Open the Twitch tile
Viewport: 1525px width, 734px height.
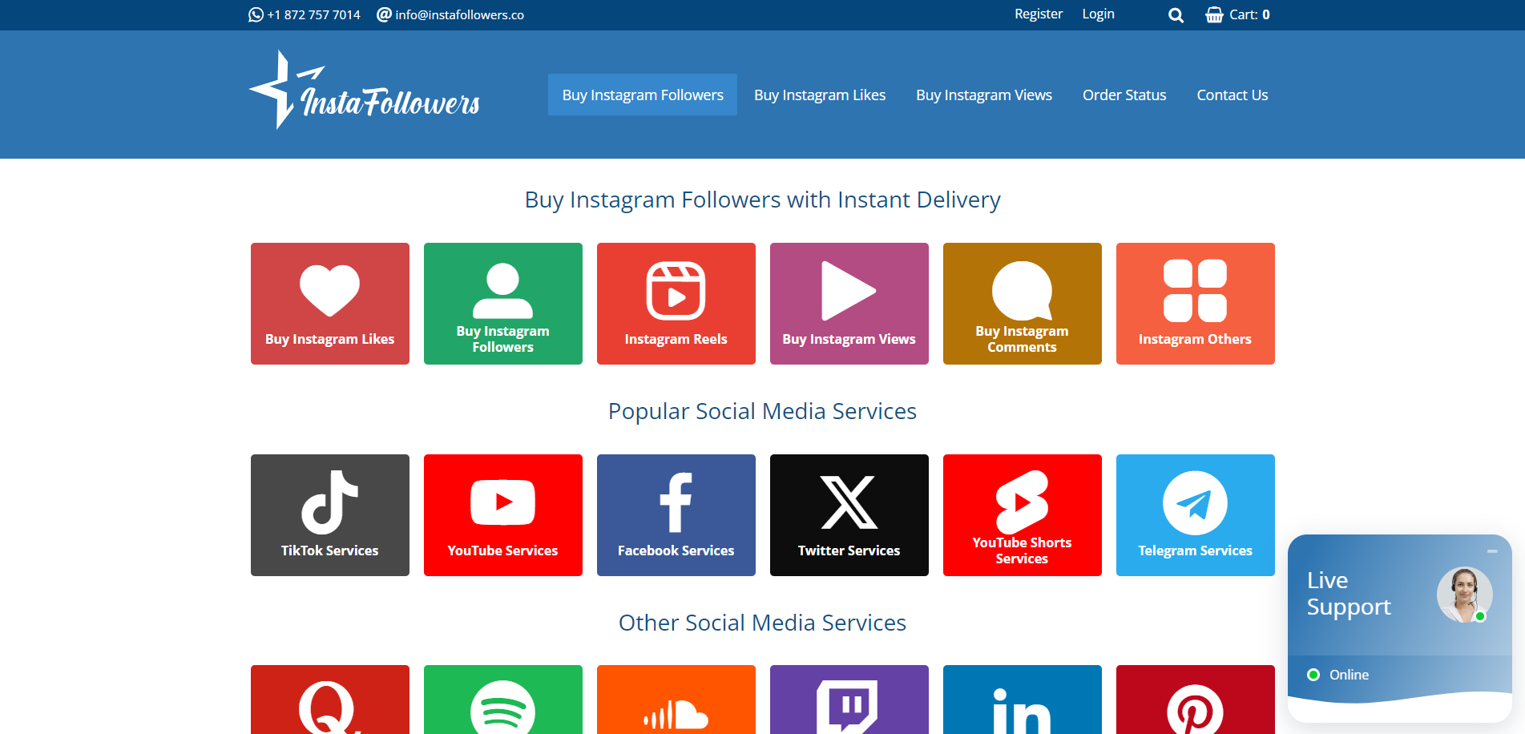849,700
